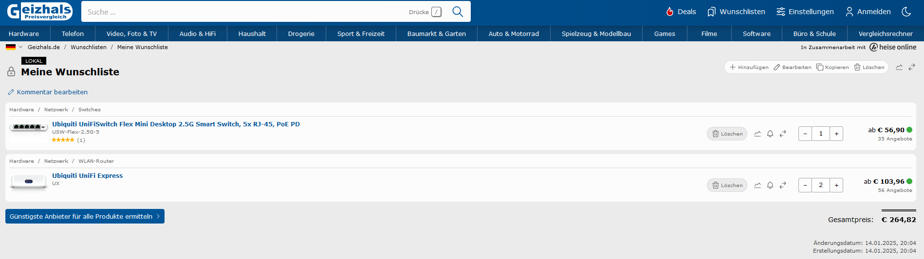Click the 35 Angebote text
The height and width of the screenshot is (259, 924).
tap(895, 139)
